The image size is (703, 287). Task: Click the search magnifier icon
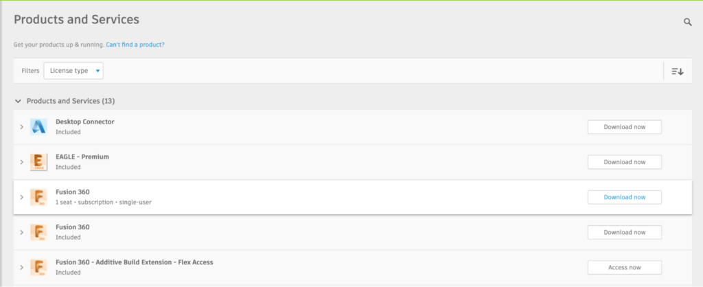(x=687, y=23)
